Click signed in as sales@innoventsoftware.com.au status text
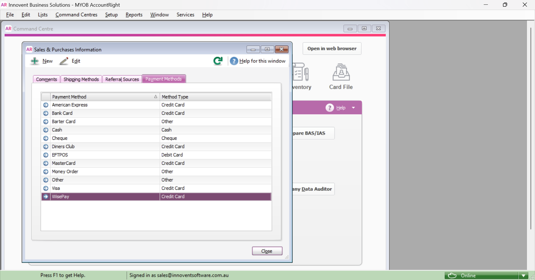This screenshot has width=535, height=280. (179, 275)
